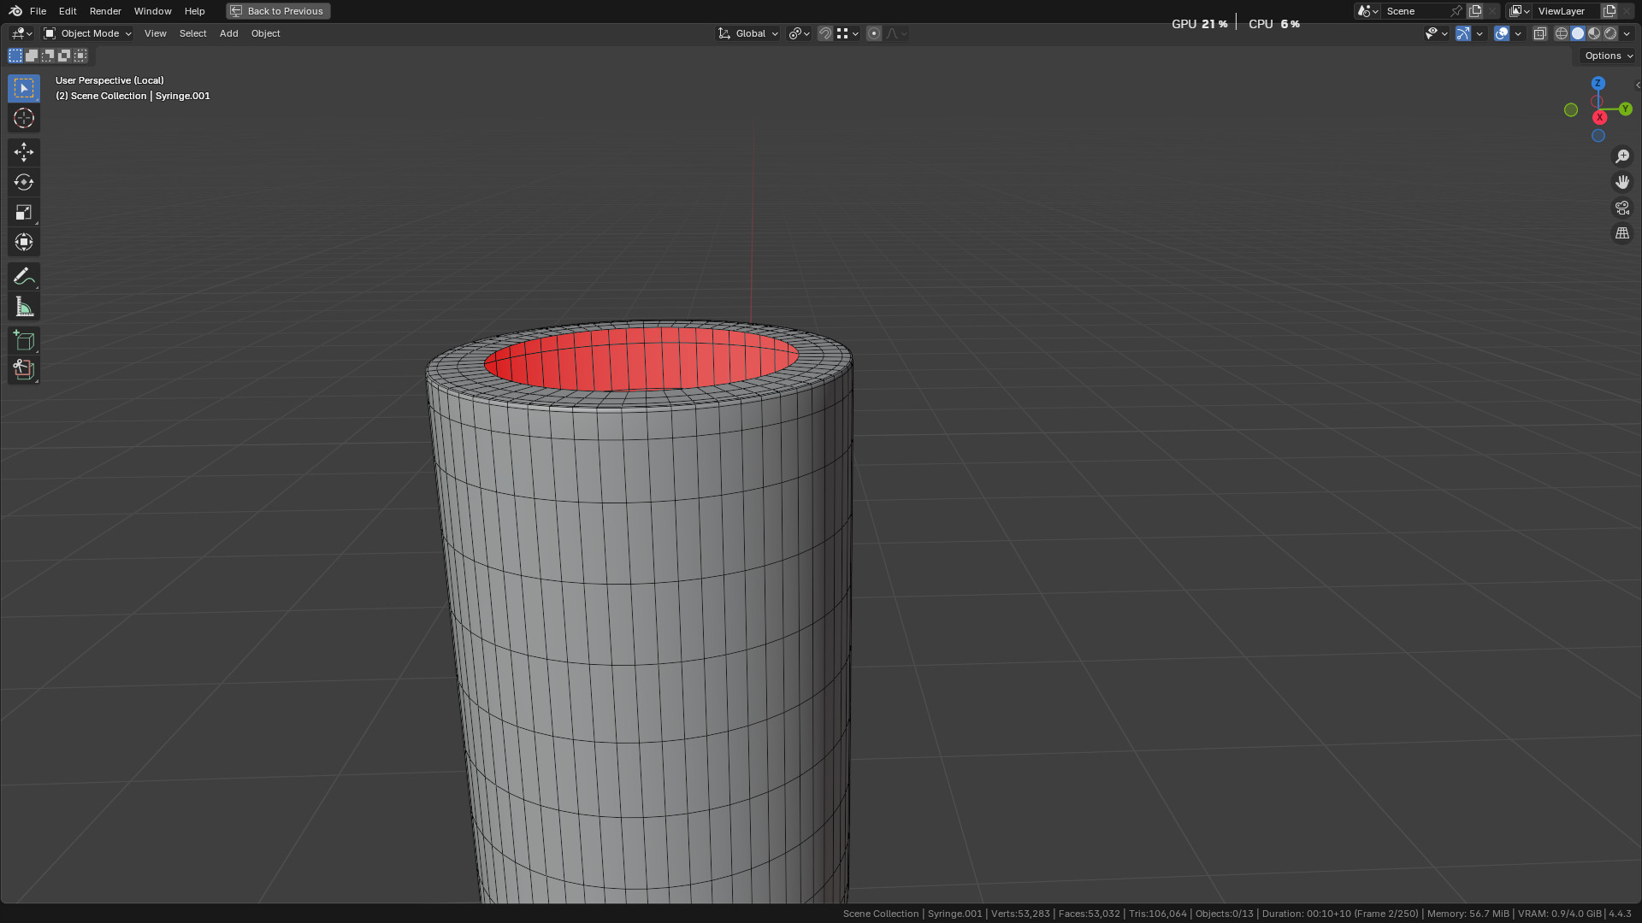Click the bottom tool icon below Add Cube

pyautogui.click(x=24, y=370)
